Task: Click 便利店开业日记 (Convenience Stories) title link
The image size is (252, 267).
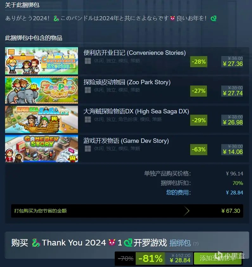Action: point(134,53)
